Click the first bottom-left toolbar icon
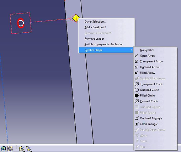Screen dimensions: 181x152 (3, 149)
